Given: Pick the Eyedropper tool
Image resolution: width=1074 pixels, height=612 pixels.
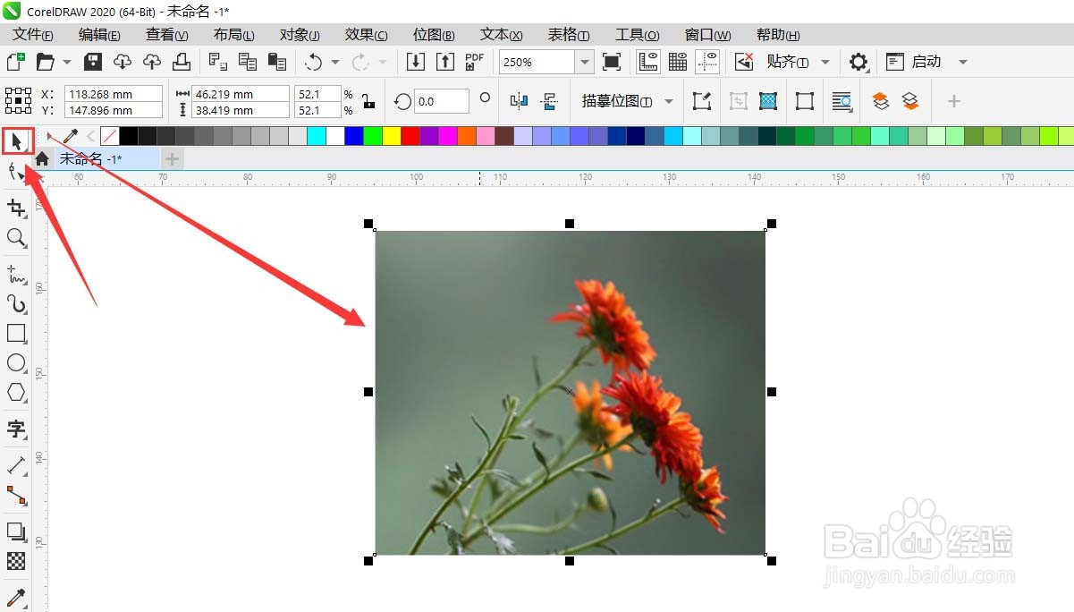Looking at the screenshot, I should tap(16, 597).
